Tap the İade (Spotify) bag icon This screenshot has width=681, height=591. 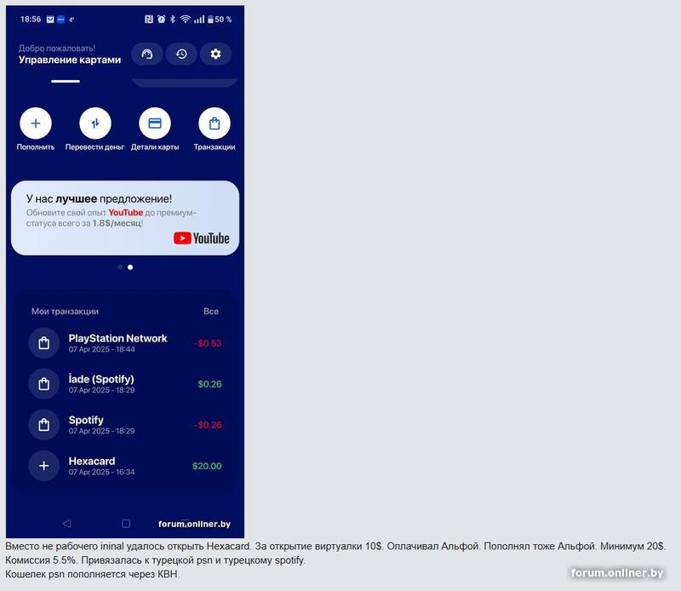pyautogui.click(x=44, y=384)
